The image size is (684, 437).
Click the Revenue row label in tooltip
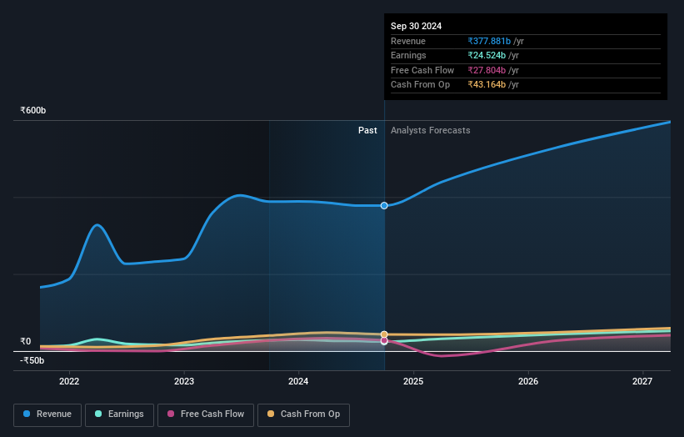click(x=408, y=41)
